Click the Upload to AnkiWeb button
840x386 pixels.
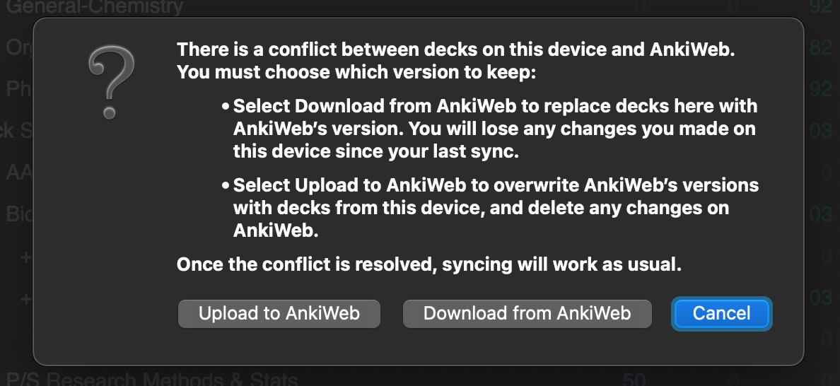[279, 313]
